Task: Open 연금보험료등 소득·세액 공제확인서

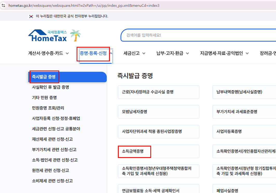Action: click(x=159, y=189)
